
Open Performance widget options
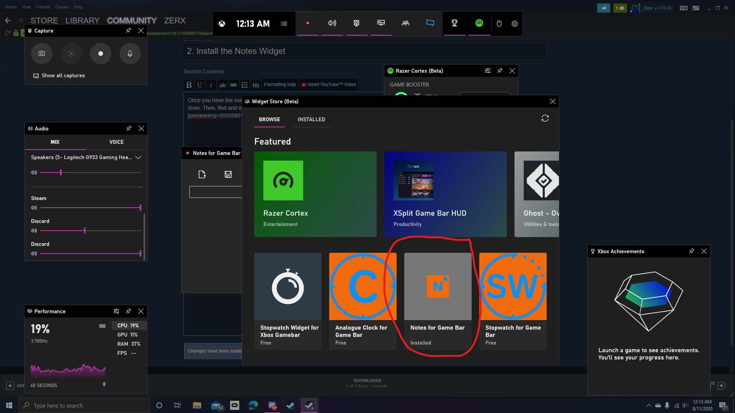[x=116, y=311]
